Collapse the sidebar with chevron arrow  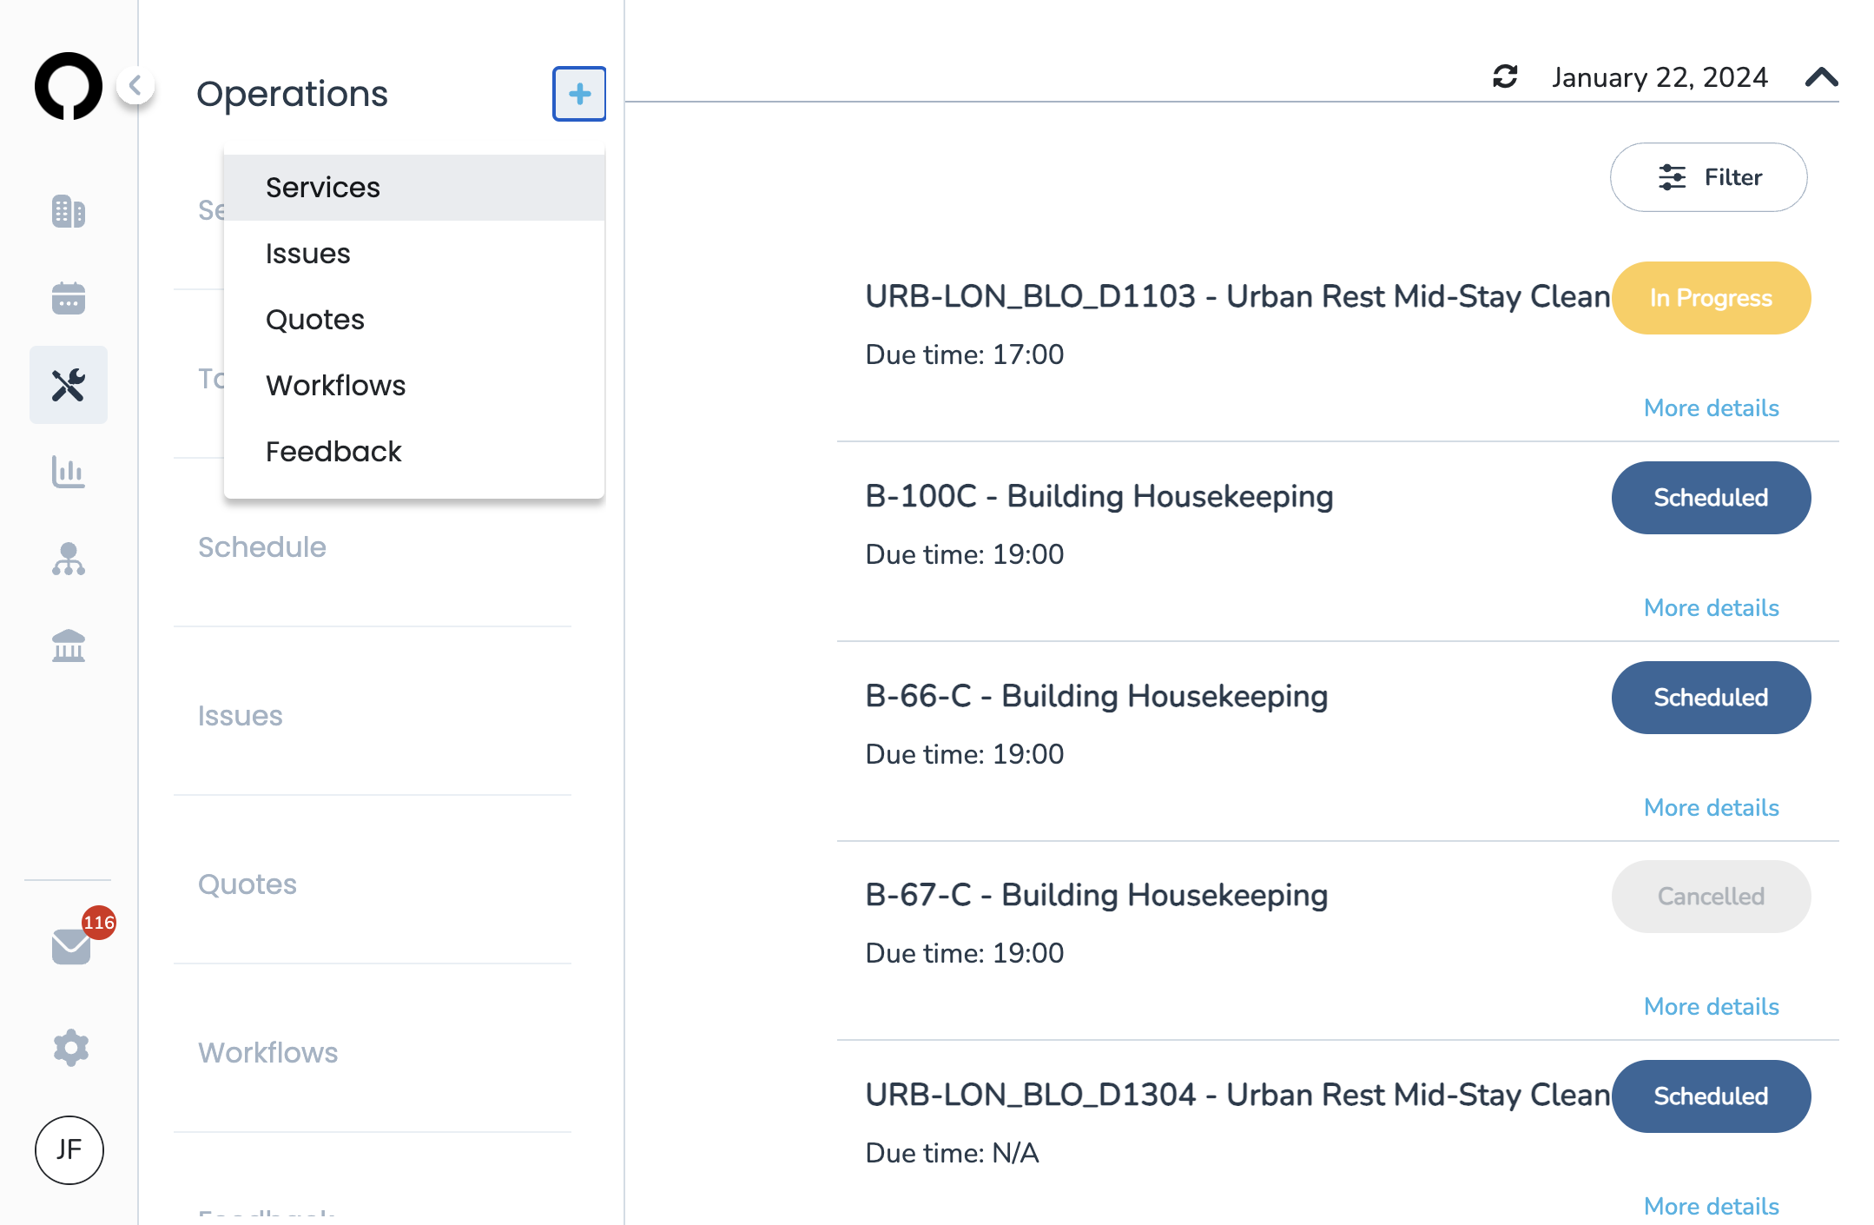[135, 85]
